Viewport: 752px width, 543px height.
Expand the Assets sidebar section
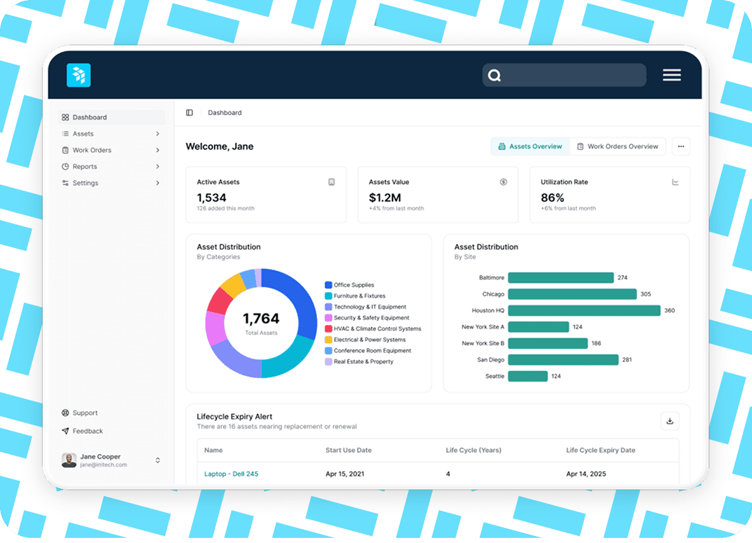click(x=158, y=134)
